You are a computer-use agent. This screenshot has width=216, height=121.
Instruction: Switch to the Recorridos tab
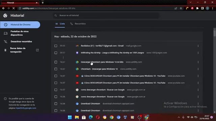[x=78, y=24]
